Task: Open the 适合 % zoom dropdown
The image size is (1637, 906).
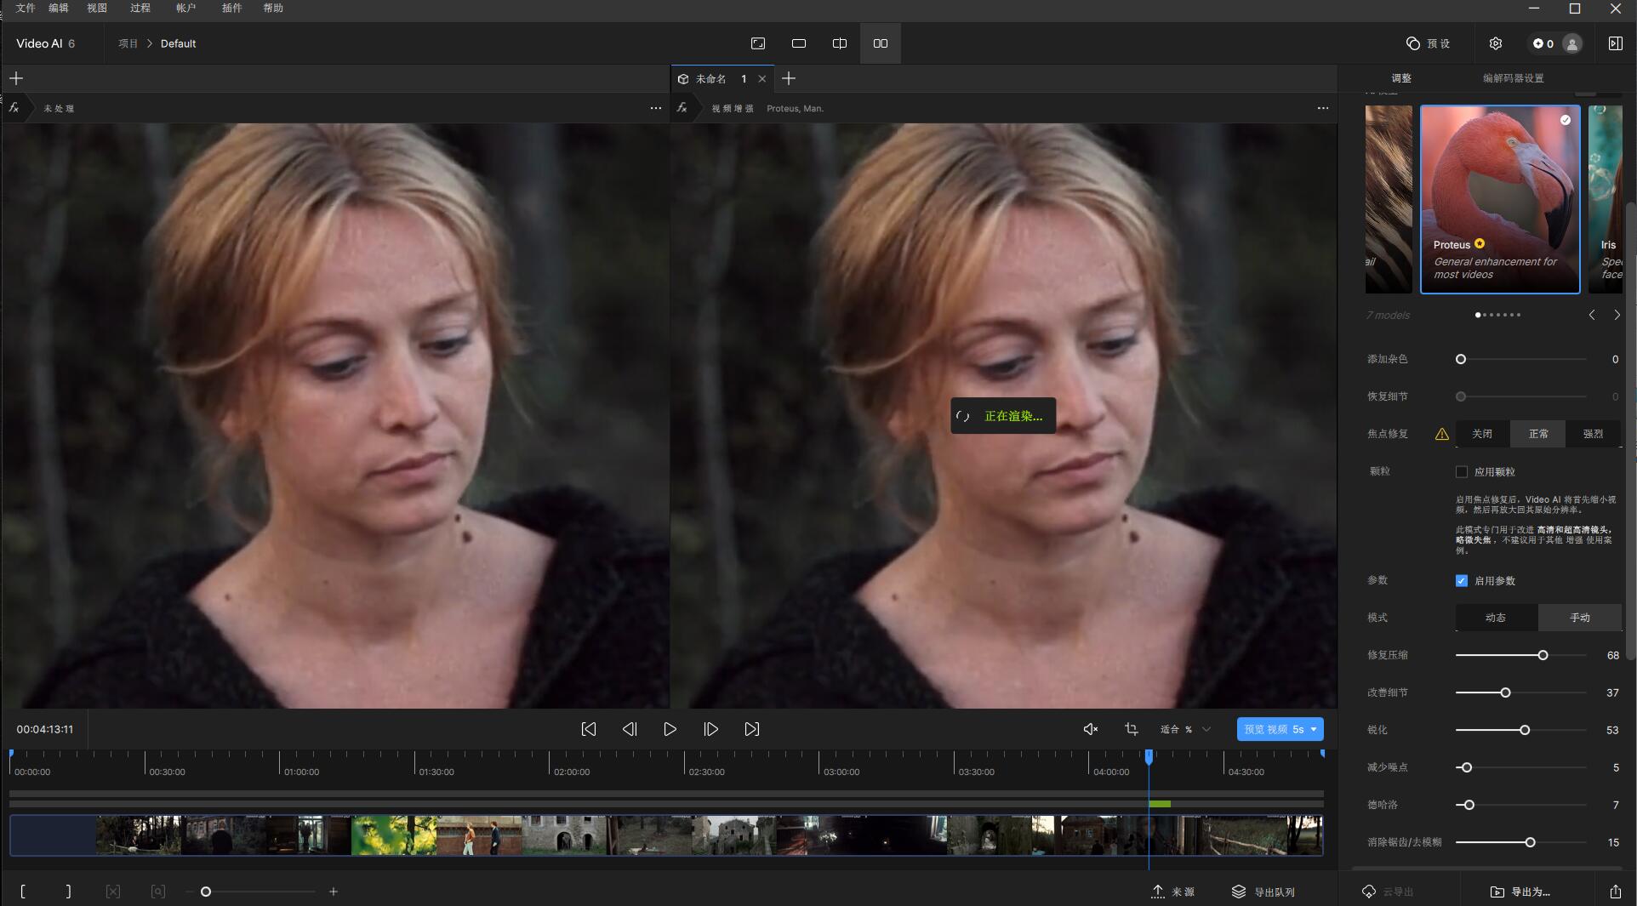Action: tap(1185, 729)
